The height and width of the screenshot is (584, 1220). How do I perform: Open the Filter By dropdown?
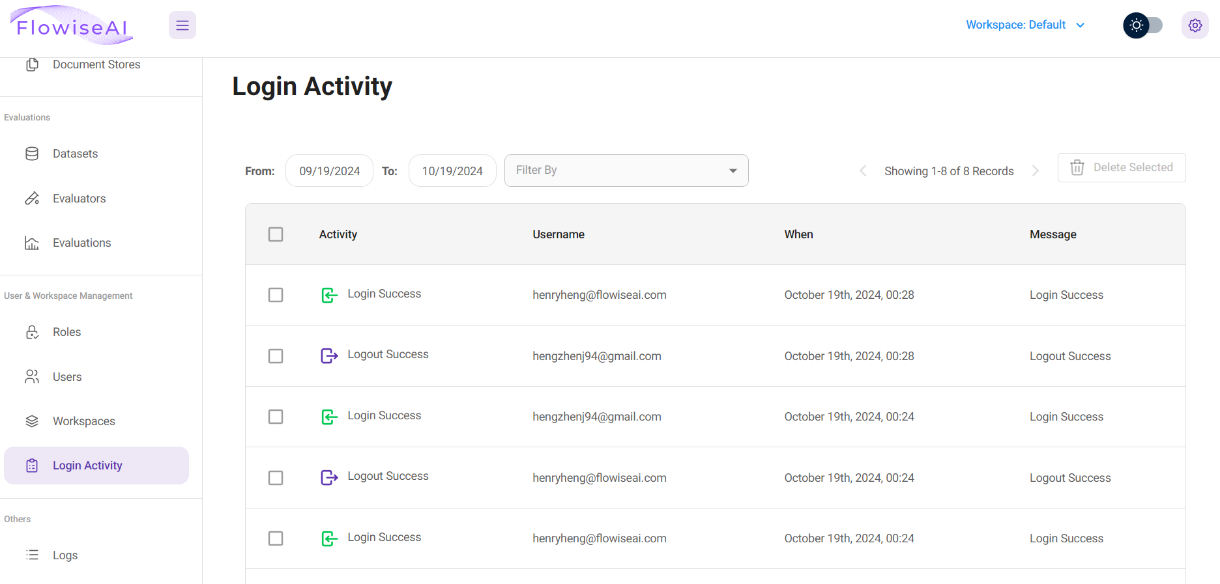pyautogui.click(x=626, y=171)
